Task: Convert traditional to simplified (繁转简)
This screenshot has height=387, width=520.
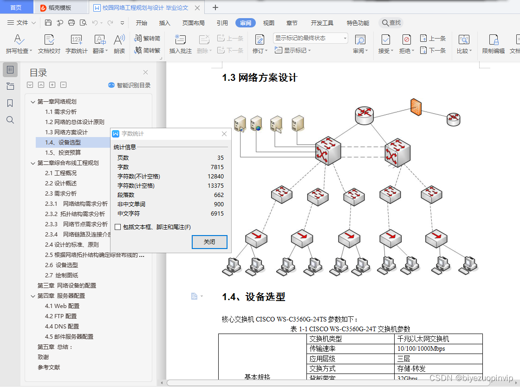Action: point(147,38)
